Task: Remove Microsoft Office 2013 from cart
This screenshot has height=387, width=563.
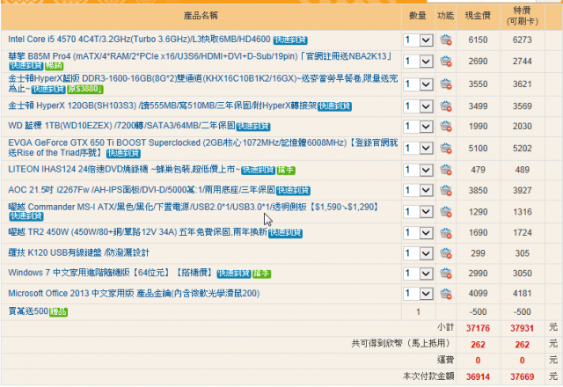Action: coord(446,293)
